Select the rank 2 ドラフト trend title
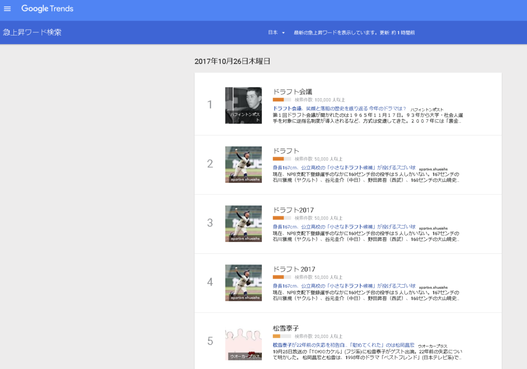This screenshot has height=369, width=527. click(286, 151)
